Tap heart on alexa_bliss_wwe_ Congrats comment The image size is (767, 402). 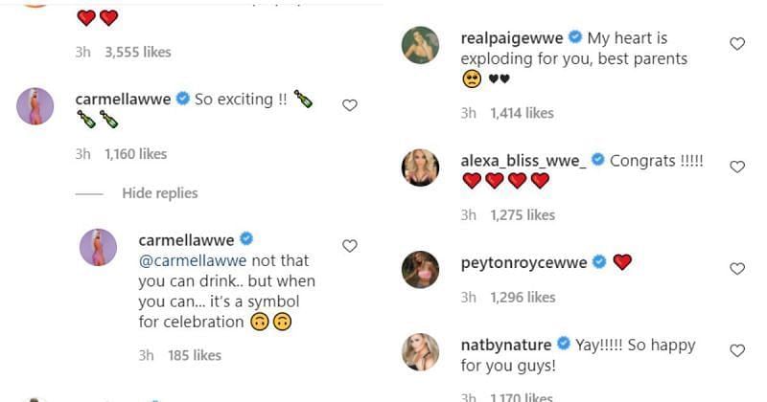click(737, 167)
